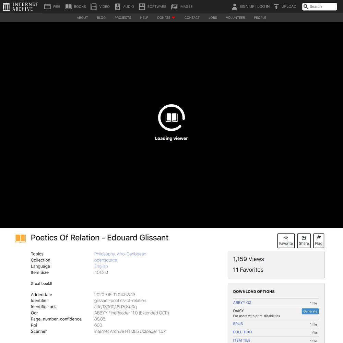Screen dimensions: 343x343
Task: Open the Afro-Caribbean topic link
Action: pyautogui.click(x=131, y=254)
